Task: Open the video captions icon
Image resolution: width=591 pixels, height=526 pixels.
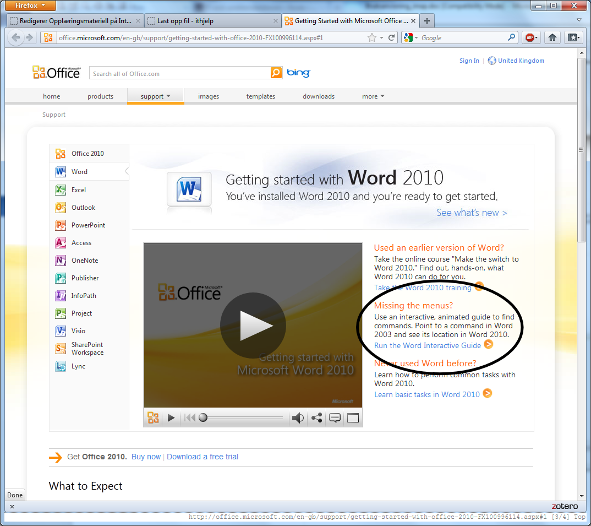Action: (x=335, y=418)
